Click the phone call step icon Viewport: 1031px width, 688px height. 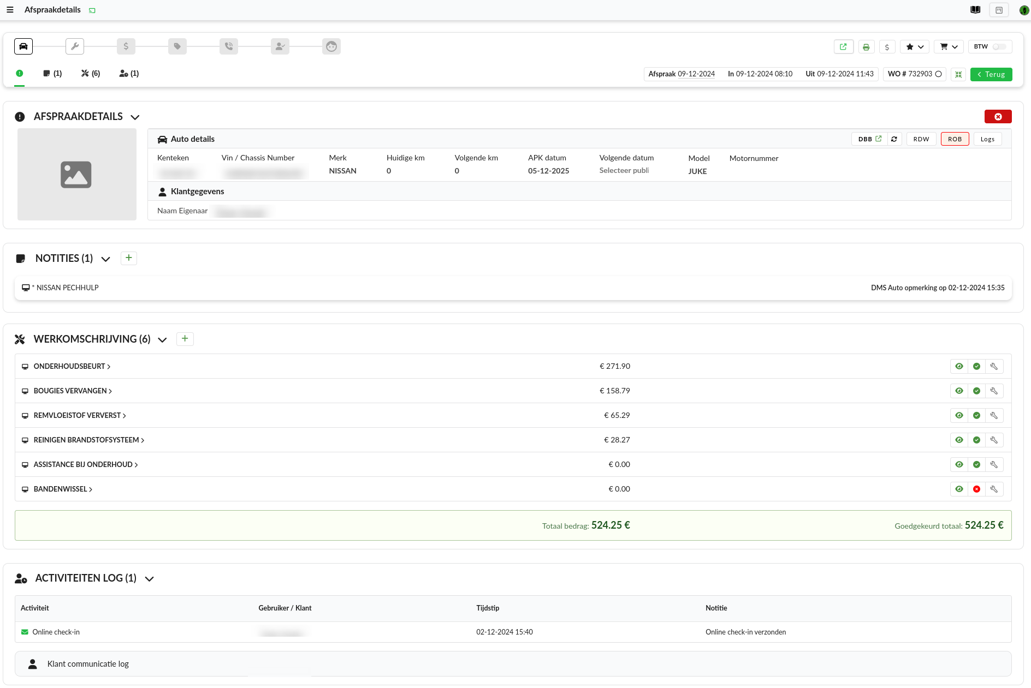click(229, 46)
